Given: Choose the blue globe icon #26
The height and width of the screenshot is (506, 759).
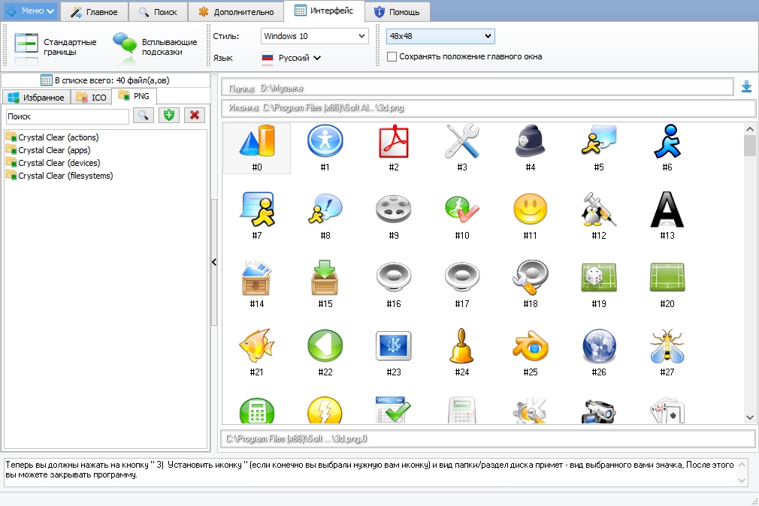Looking at the screenshot, I should click(x=599, y=346).
